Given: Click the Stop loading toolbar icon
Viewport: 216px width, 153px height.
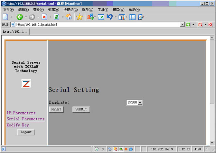Looking at the screenshot, I should pyautogui.click(x=44, y=17).
